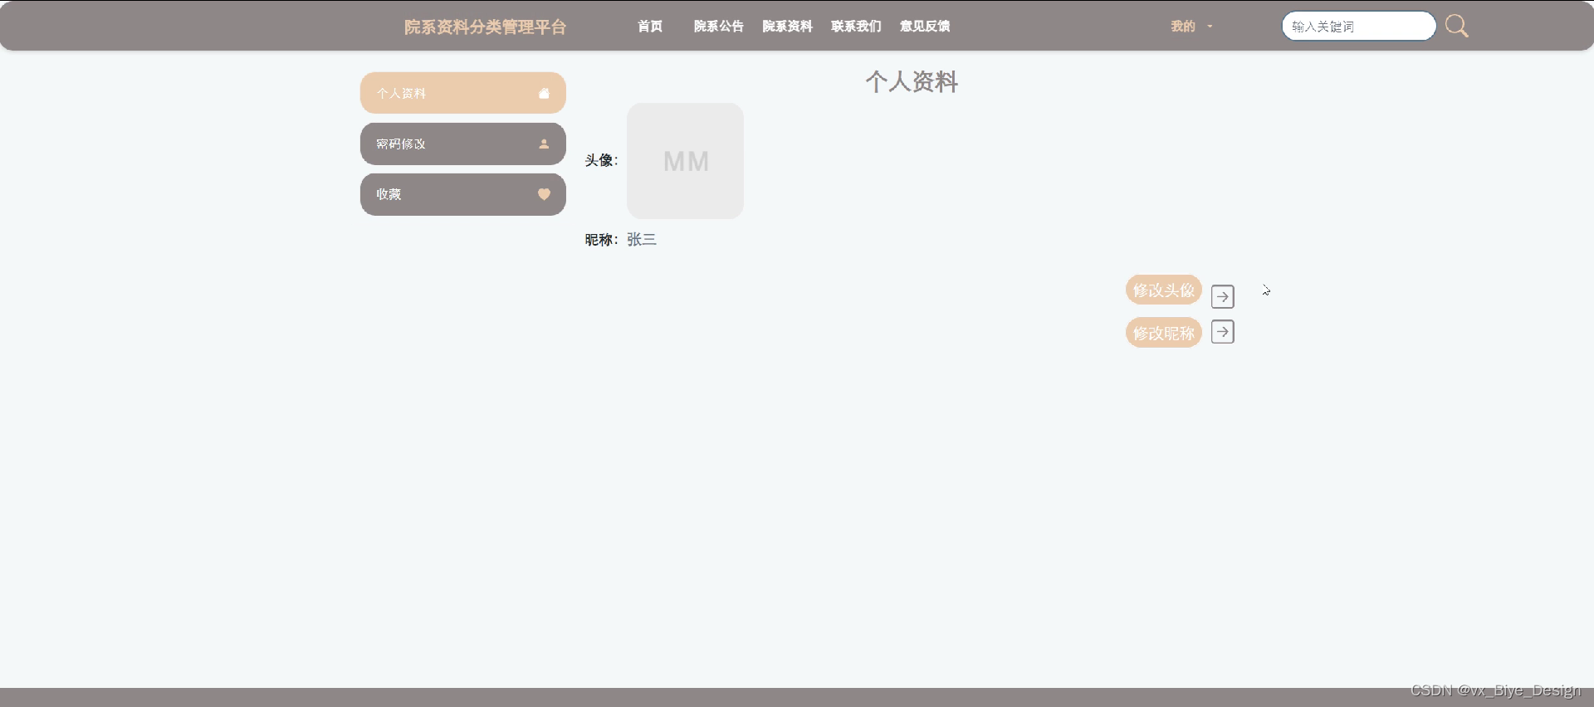Open 院系资料 navigation item
Viewport: 1594px width, 707px height.
pyautogui.click(x=788, y=27)
